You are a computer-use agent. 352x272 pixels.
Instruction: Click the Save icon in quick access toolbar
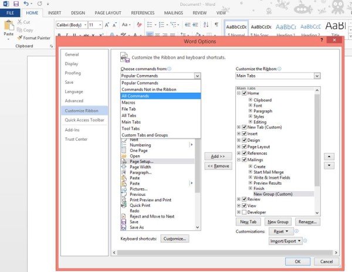[16, 4]
